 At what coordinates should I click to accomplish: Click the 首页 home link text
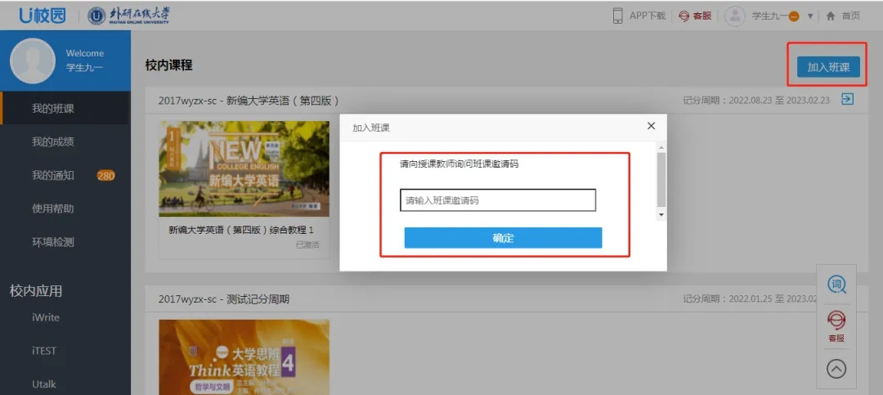pos(851,16)
